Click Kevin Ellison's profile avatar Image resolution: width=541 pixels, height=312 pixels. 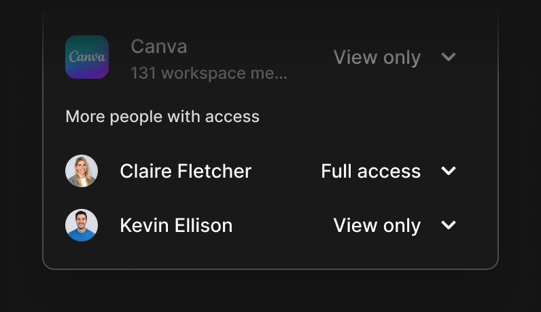82,225
